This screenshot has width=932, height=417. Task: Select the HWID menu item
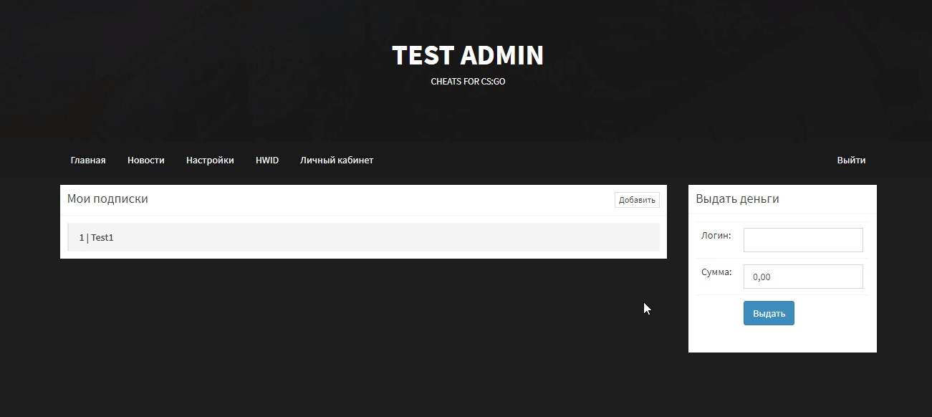pyautogui.click(x=267, y=160)
